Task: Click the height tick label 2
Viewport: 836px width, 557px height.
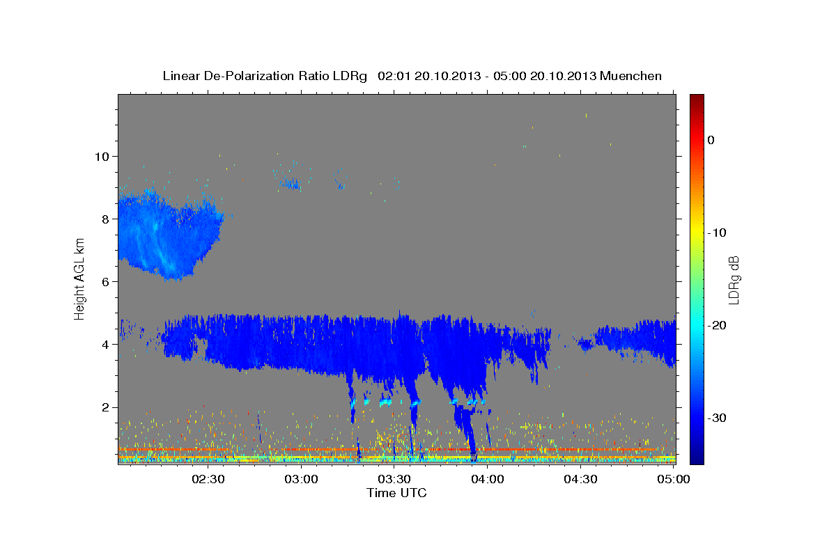Action: (104, 407)
